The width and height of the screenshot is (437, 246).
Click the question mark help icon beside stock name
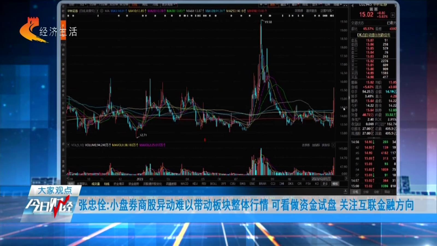pyautogui.click(x=97, y=11)
